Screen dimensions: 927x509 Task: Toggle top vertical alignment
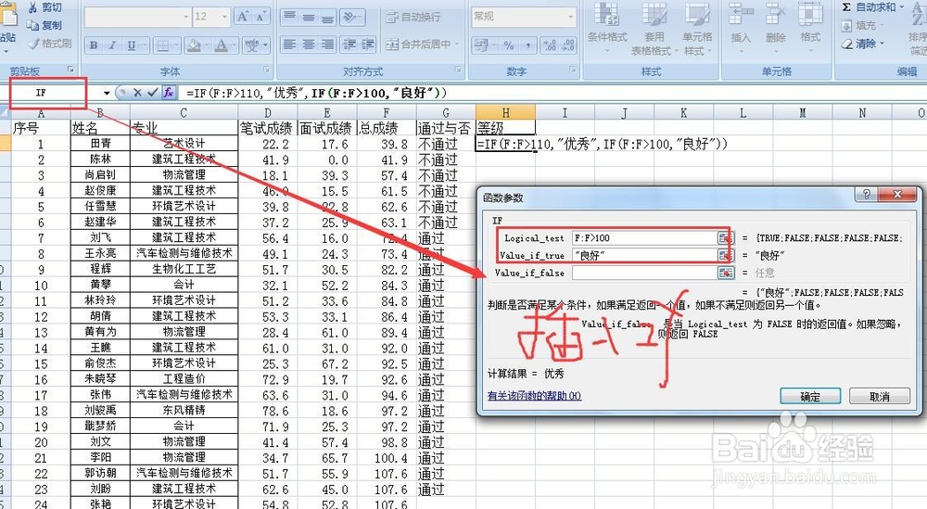click(x=289, y=17)
